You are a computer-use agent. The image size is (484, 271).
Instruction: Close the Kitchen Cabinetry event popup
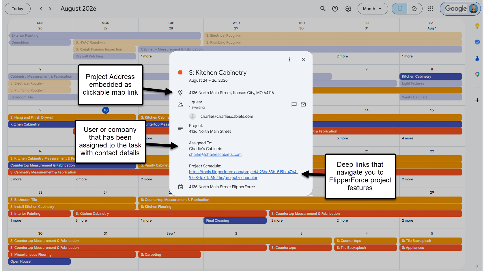point(303,59)
